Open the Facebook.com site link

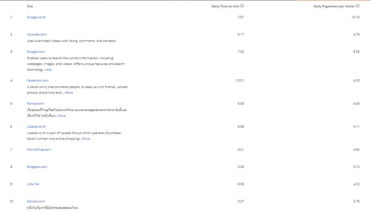[x=38, y=80]
